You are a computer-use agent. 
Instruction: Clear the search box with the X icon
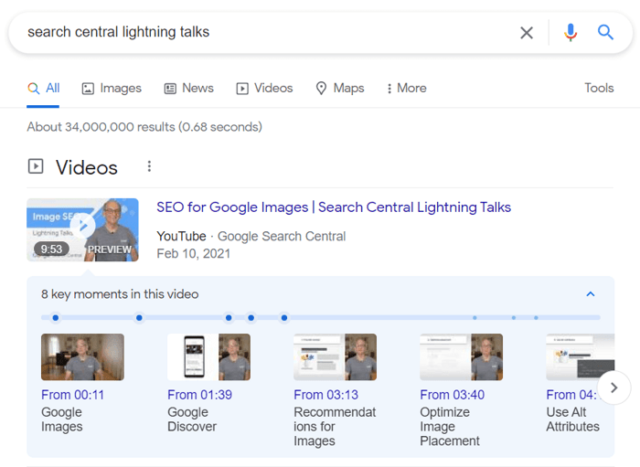[527, 33]
